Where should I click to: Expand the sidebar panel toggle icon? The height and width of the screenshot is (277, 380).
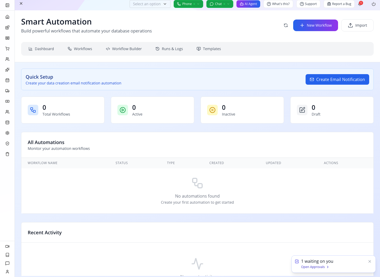pos(7,5)
